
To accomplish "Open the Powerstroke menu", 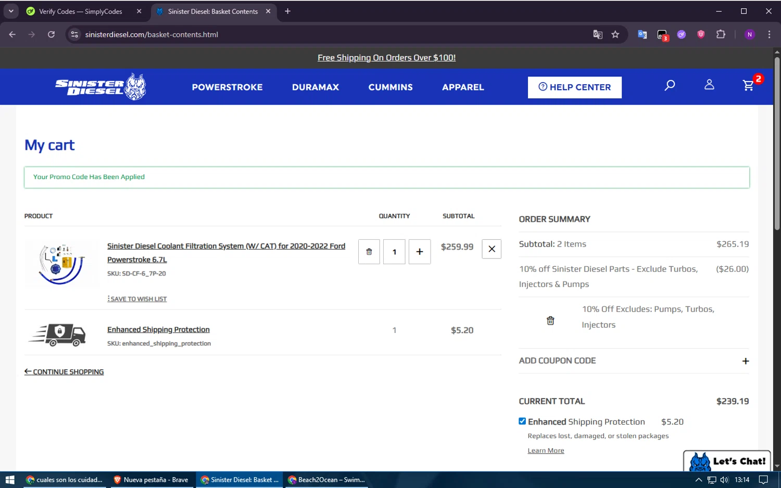I will click(x=227, y=87).
